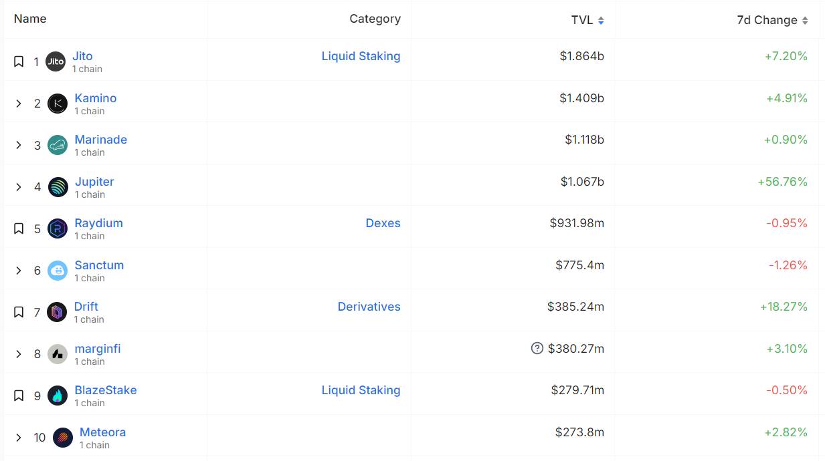Select the $385.24m TVL value
Viewport: 825px width, 461px height.
[x=576, y=307]
